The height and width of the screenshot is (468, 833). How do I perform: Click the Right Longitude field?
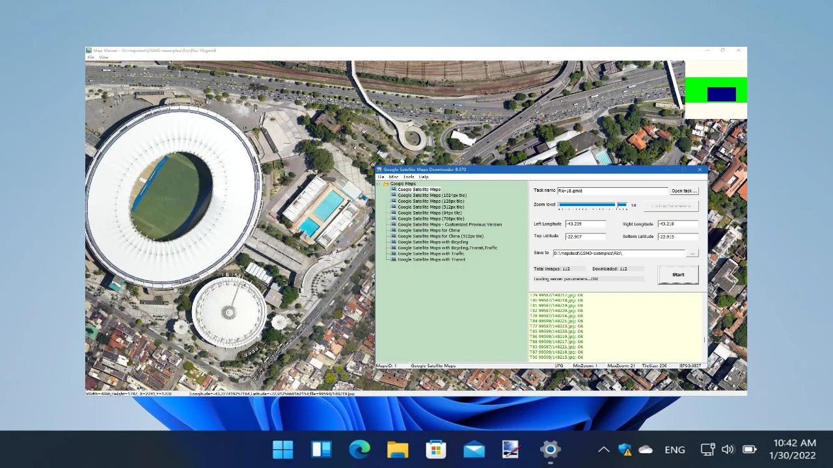[677, 224]
